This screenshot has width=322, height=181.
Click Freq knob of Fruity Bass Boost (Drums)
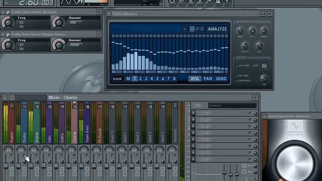click(8, 22)
